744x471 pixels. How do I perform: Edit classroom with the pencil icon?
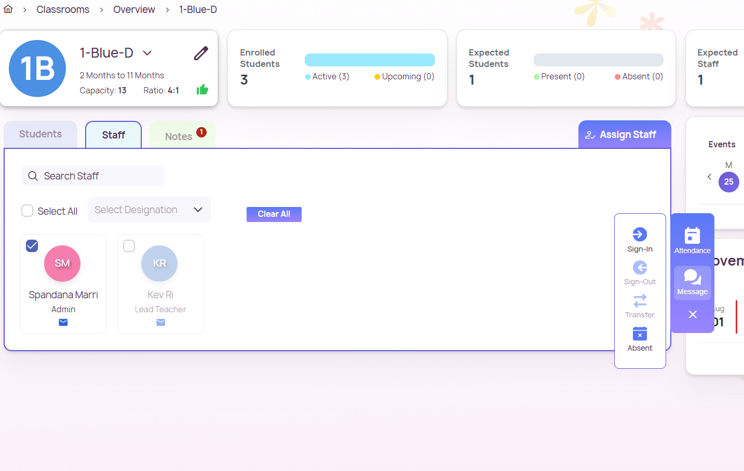pos(201,53)
